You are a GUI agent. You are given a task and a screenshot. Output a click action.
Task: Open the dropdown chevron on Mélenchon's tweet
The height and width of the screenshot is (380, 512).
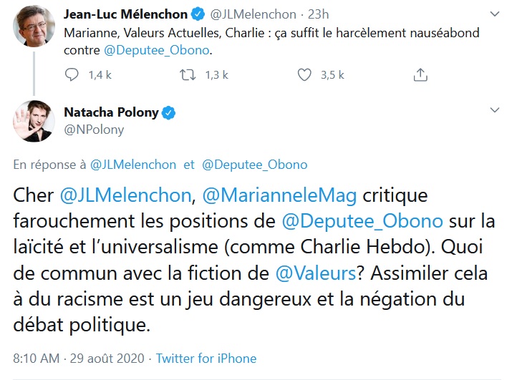[x=494, y=14]
